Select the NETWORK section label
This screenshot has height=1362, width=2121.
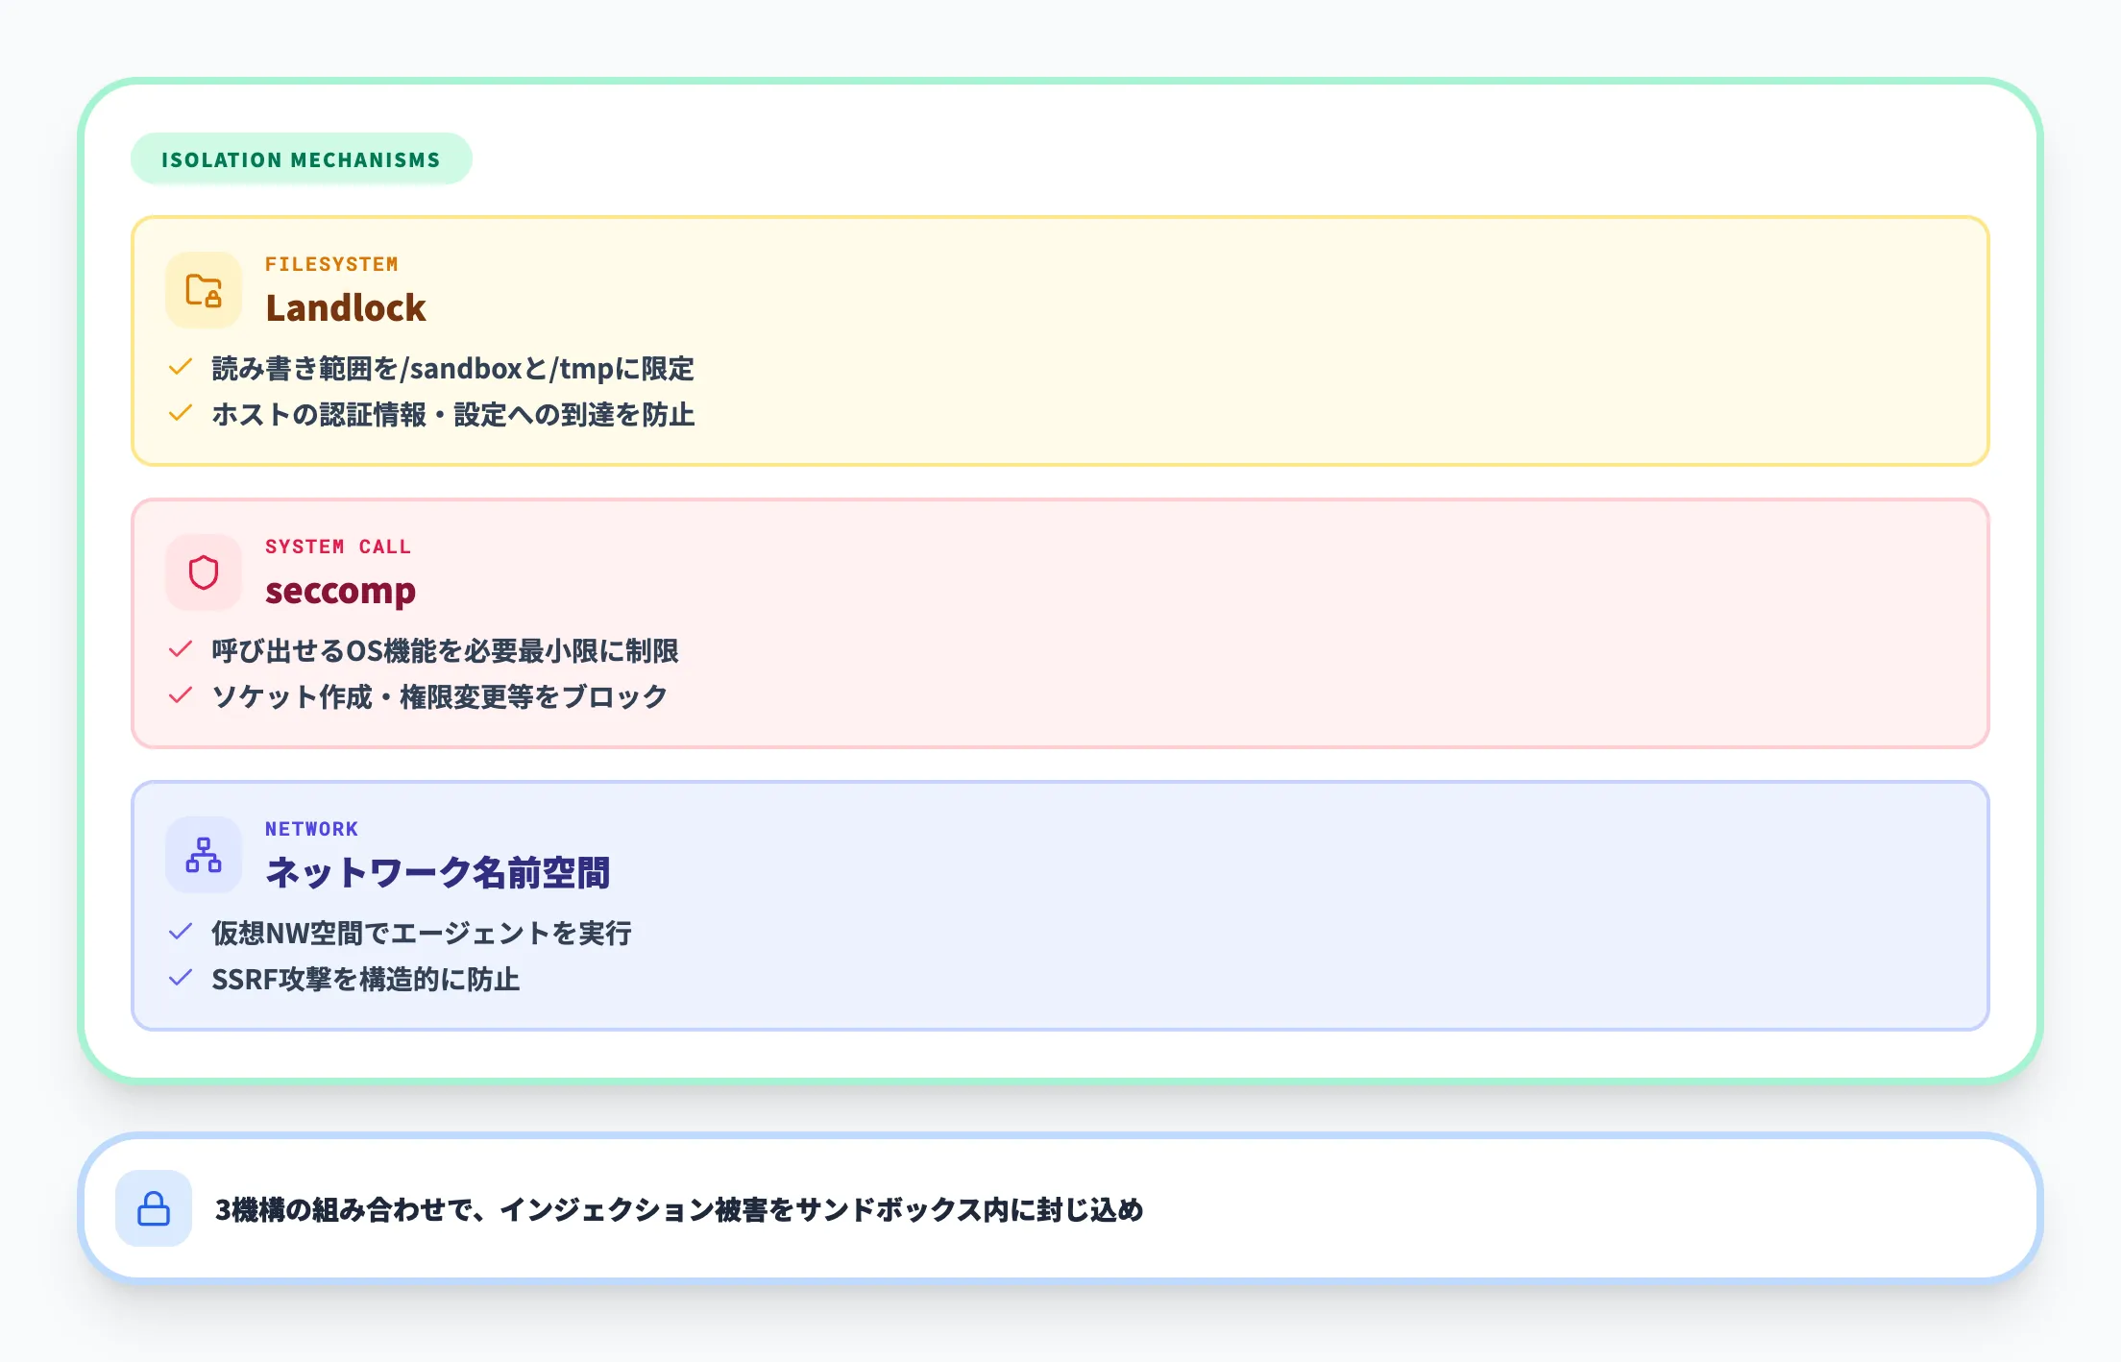312,828
